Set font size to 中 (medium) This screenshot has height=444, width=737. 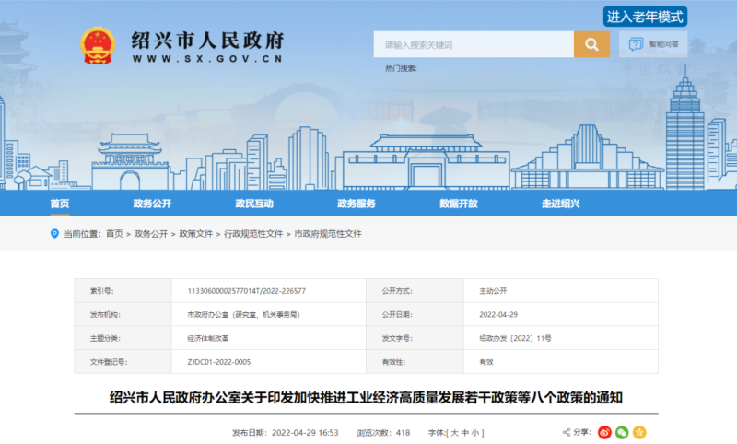click(465, 432)
